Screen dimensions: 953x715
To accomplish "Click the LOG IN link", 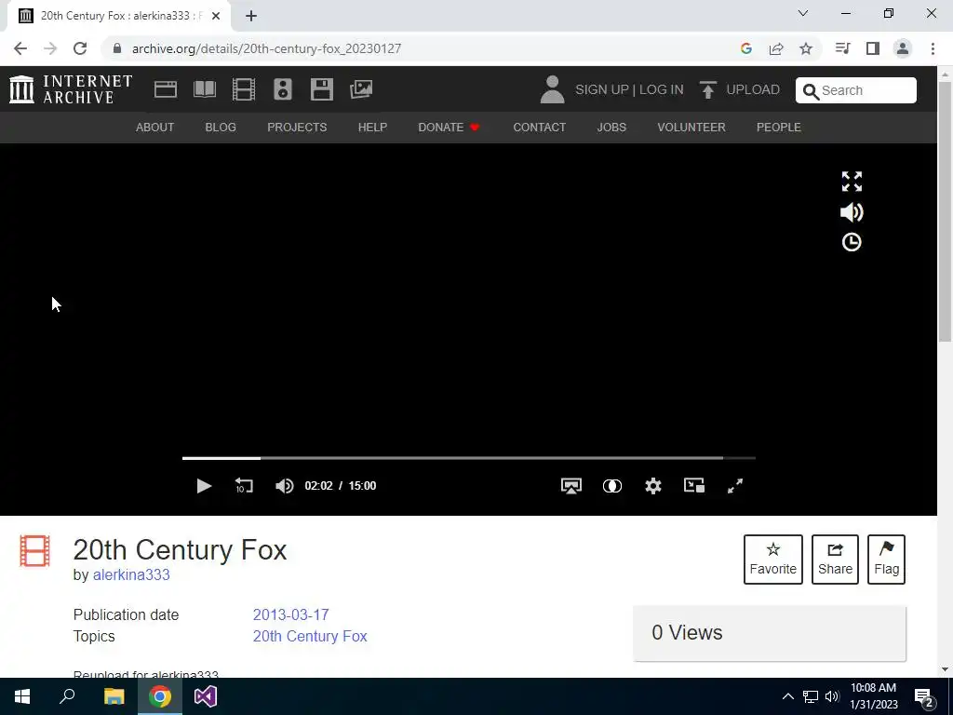I will (x=662, y=89).
